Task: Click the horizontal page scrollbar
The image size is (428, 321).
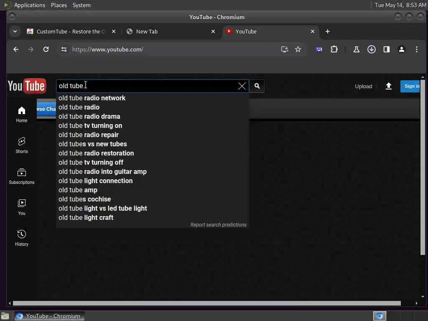Action: [x=206, y=303]
